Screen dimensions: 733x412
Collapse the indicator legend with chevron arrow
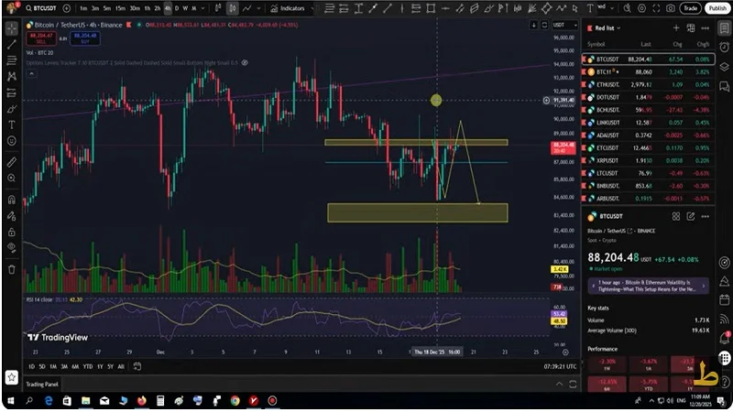point(29,75)
